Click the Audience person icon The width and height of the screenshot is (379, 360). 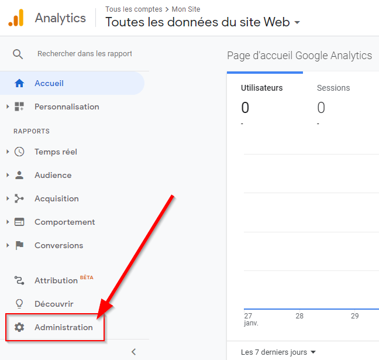pyautogui.click(x=19, y=175)
